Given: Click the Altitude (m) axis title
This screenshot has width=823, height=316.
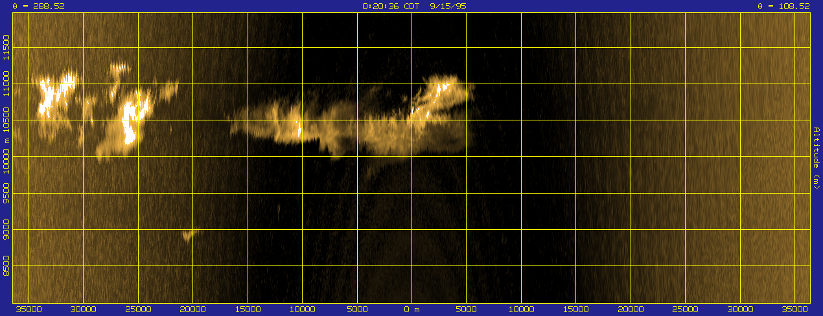Looking at the screenshot, I should point(817,158).
